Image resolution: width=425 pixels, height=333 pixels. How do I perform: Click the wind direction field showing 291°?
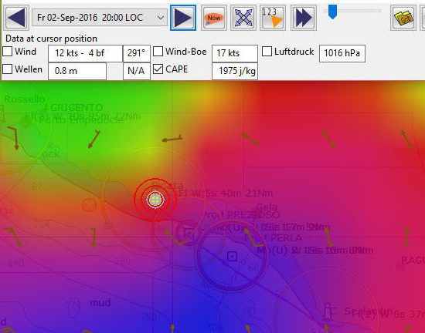[137, 53]
